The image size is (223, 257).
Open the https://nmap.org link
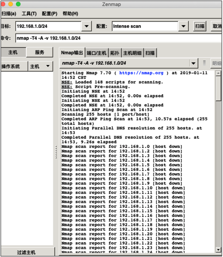pyautogui.click(x=141, y=73)
